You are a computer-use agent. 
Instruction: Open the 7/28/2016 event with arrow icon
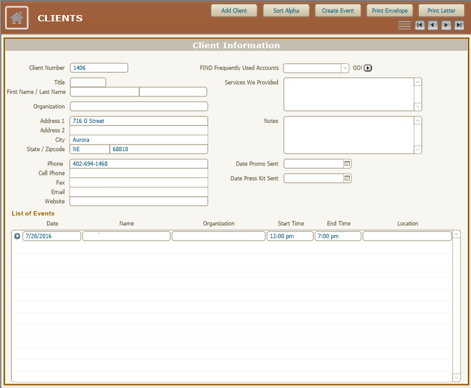coord(17,236)
